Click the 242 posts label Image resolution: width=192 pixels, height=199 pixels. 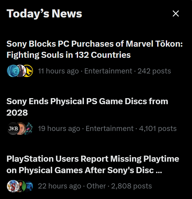click(x=154, y=71)
